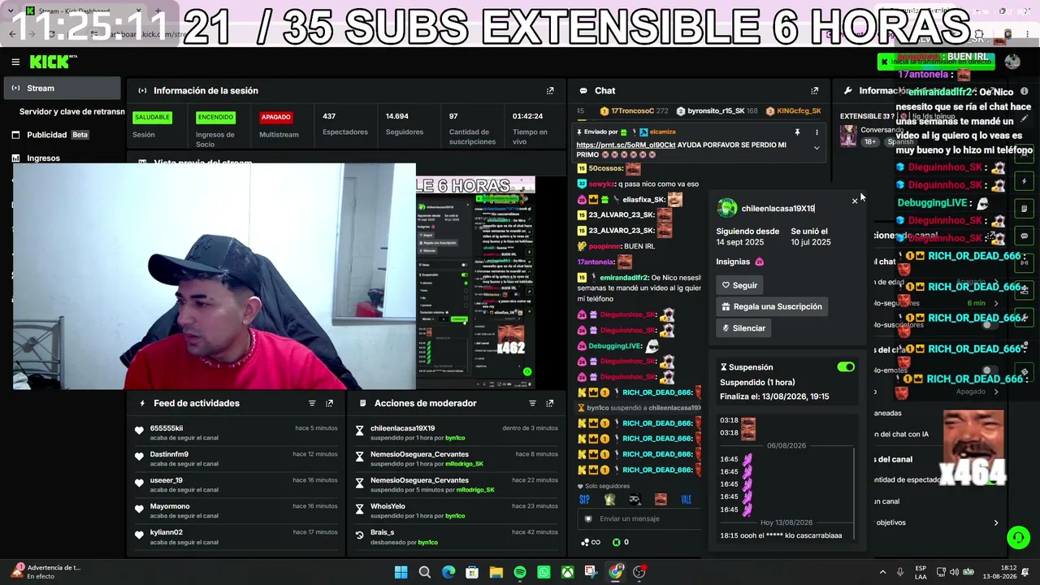Expand the pinned chat message chevron
The image size is (1040, 585).
[x=817, y=148]
